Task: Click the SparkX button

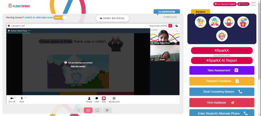Action: (x=222, y=51)
